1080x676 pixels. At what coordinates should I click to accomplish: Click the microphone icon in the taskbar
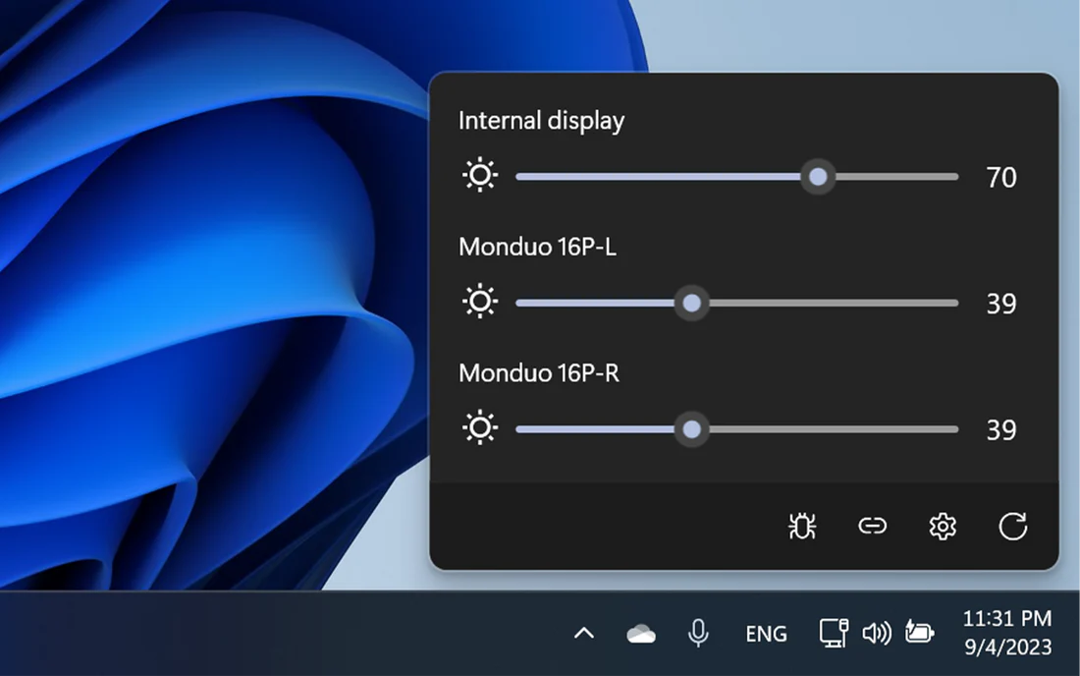(x=698, y=633)
